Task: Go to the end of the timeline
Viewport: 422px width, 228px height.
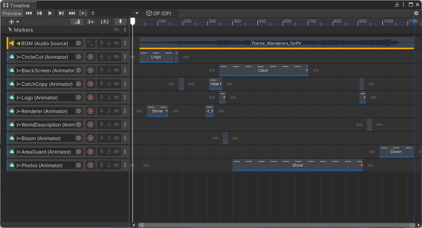Action: [x=72, y=13]
